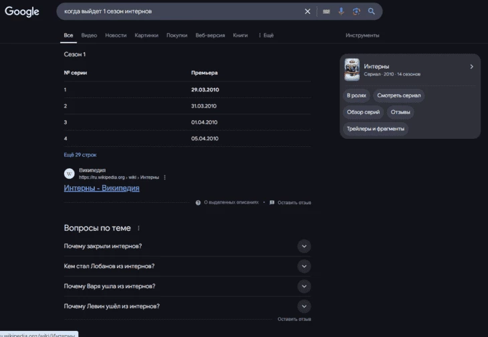The height and width of the screenshot is (337, 488).
Task: Click the Интерны series poster thumbnail
Action: coord(352,69)
